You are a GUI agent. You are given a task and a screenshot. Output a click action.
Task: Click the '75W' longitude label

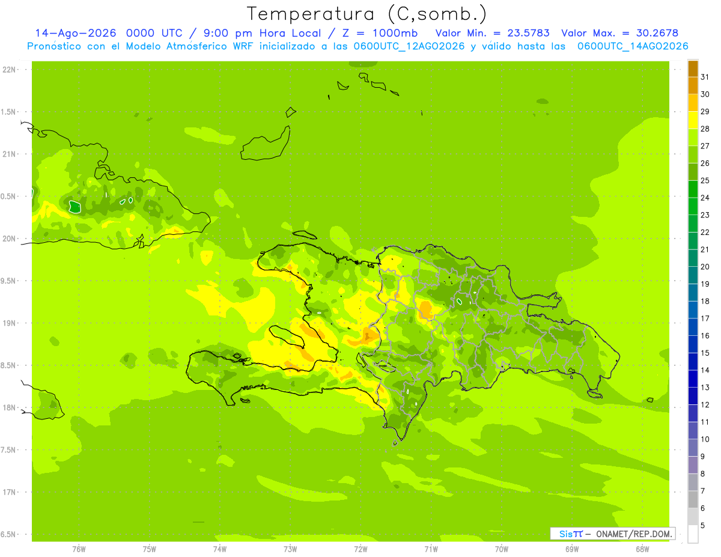149,549
